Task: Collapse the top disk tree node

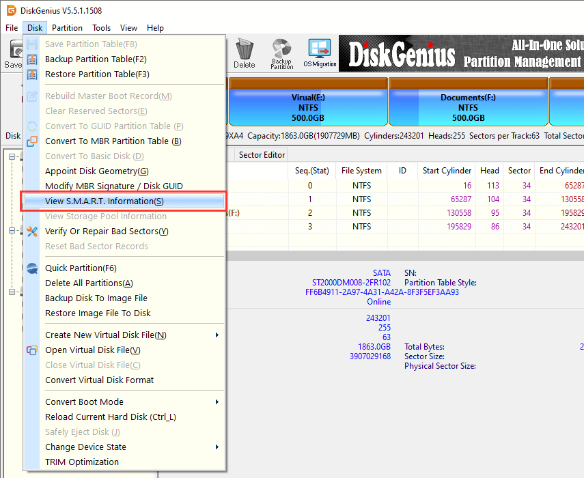Action: [x=13, y=157]
